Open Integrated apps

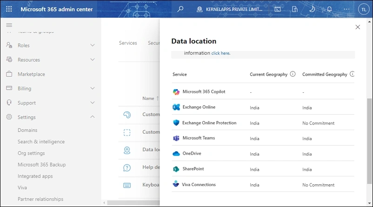click(x=35, y=176)
